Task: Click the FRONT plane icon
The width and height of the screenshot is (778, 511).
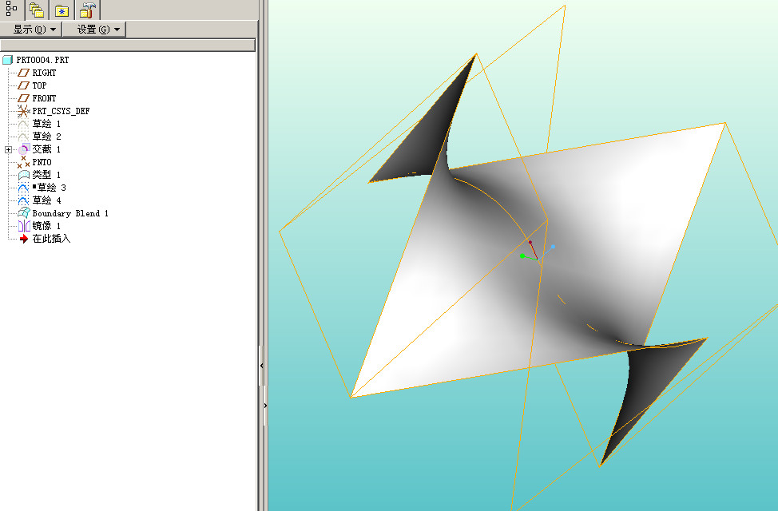Action: click(23, 98)
